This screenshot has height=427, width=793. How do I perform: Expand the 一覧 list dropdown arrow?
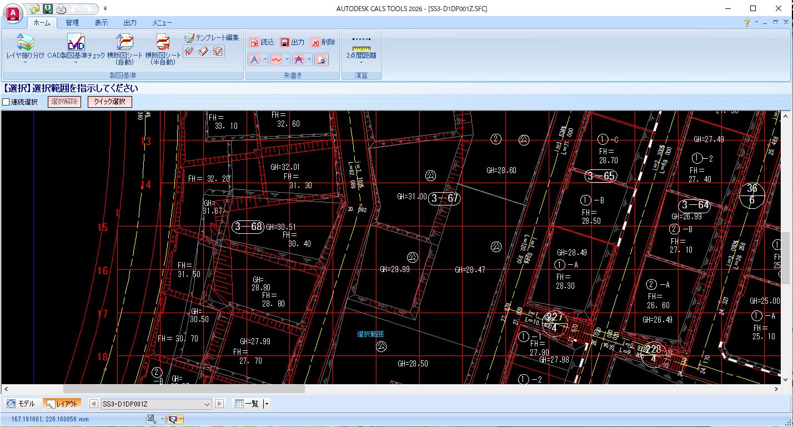click(267, 404)
